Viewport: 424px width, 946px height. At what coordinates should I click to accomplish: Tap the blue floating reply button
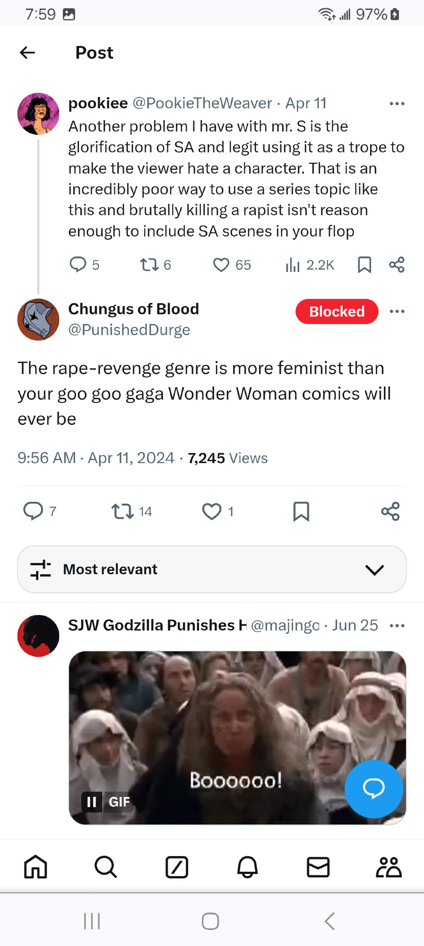pos(373,788)
